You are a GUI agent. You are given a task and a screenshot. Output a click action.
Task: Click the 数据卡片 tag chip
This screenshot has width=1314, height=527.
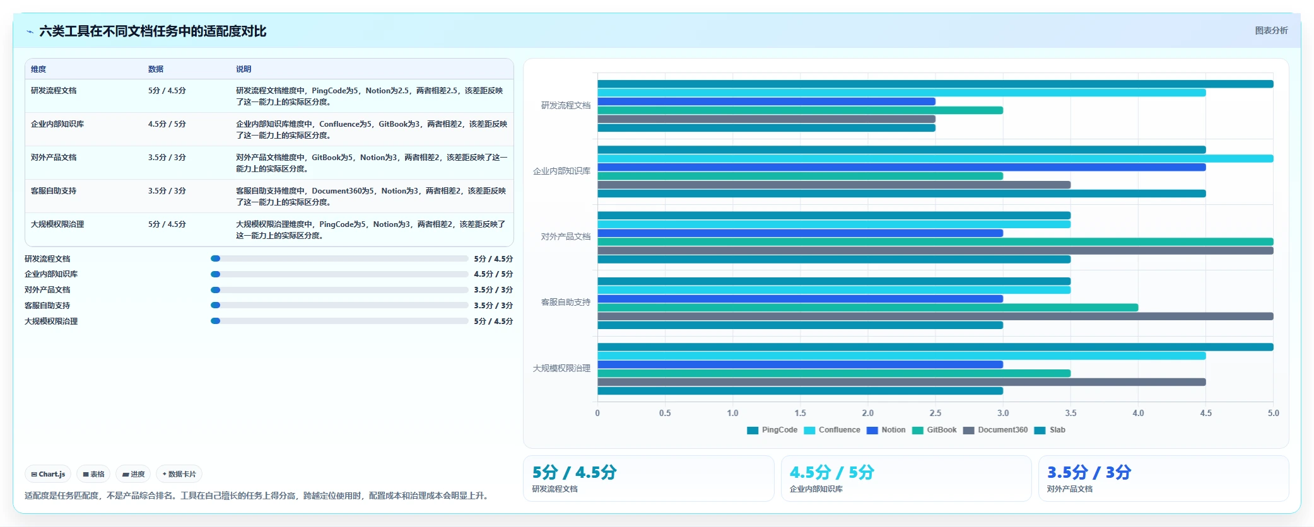[179, 474]
